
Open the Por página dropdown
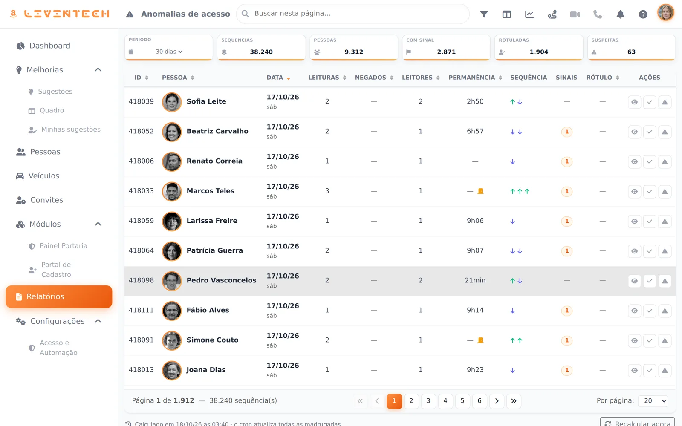click(653, 401)
